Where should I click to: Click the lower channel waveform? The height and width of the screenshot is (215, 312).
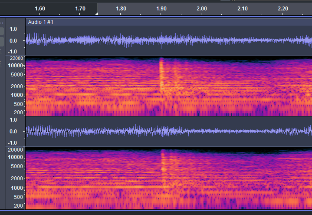click(168, 131)
